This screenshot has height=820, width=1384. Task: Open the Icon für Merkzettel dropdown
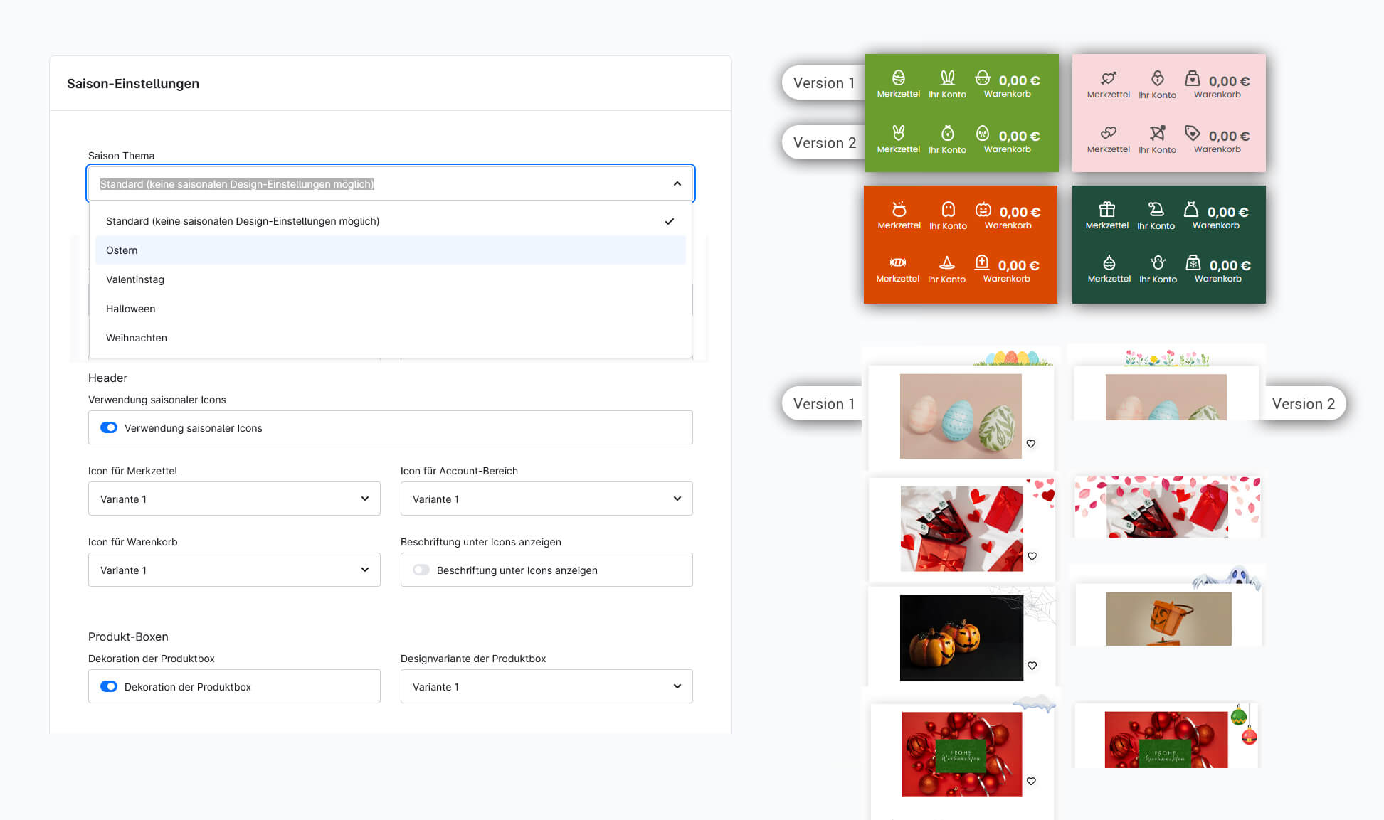[234, 499]
